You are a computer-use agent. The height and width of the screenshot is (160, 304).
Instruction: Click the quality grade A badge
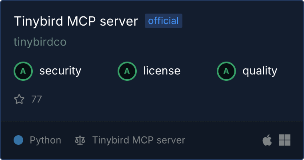[x=226, y=71]
